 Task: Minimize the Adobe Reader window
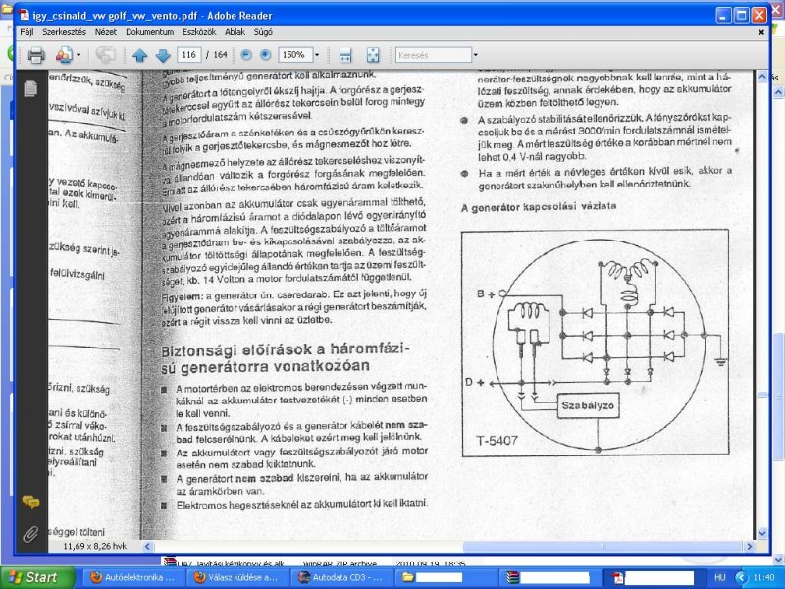(x=723, y=15)
